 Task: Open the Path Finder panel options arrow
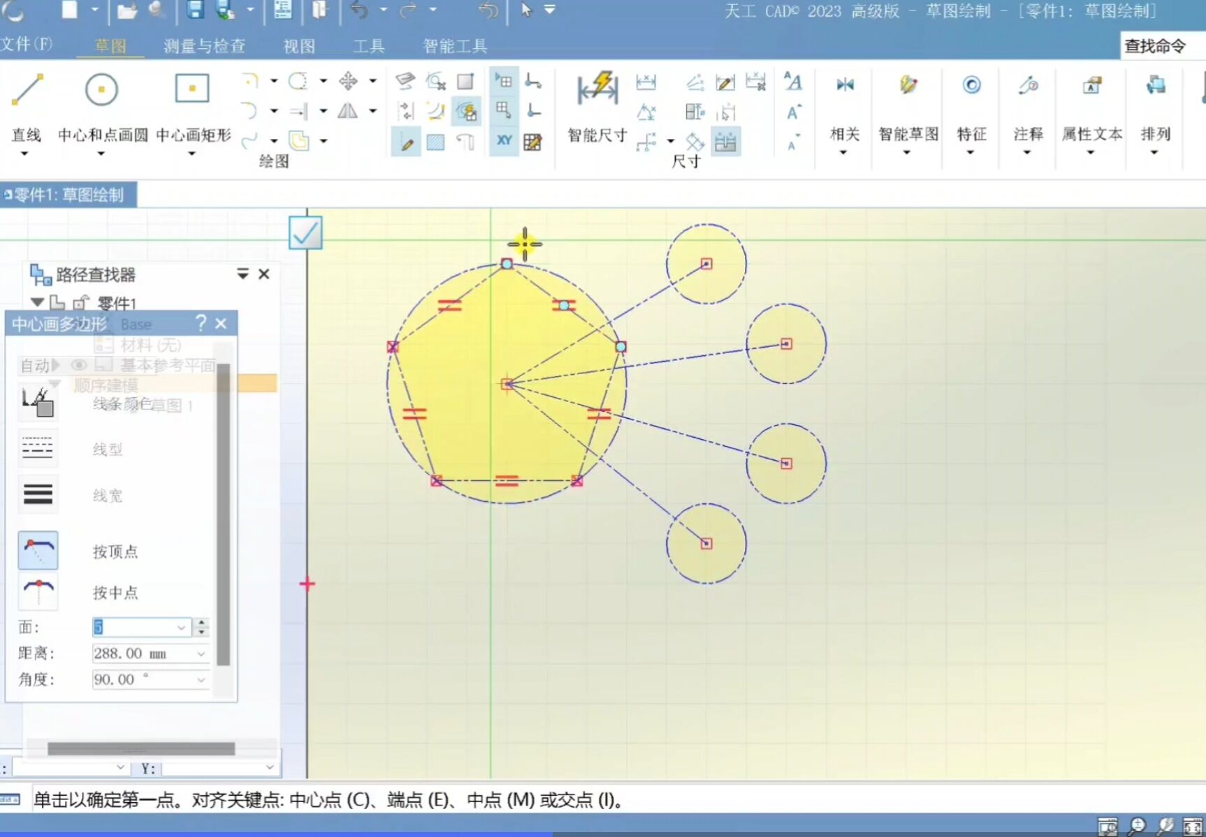pos(242,274)
